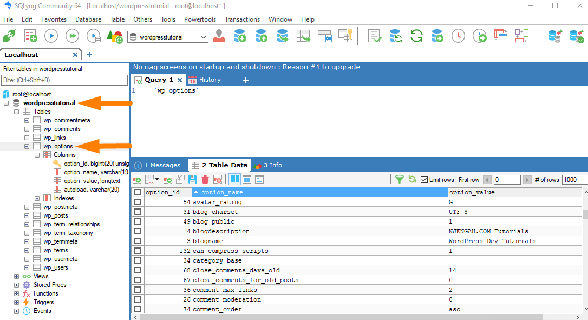
Task: Expand the Views node
Action: coord(16,276)
